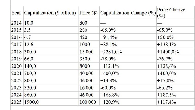Select the 2018 capitalization value 300,0
This screenshot has width=195, height=110.
tap(51, 52)
